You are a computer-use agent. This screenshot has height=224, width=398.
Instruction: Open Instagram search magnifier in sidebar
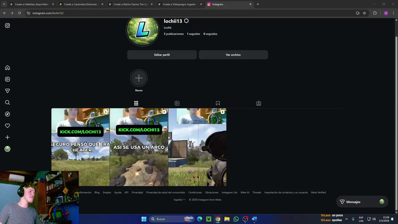[7, 103]
